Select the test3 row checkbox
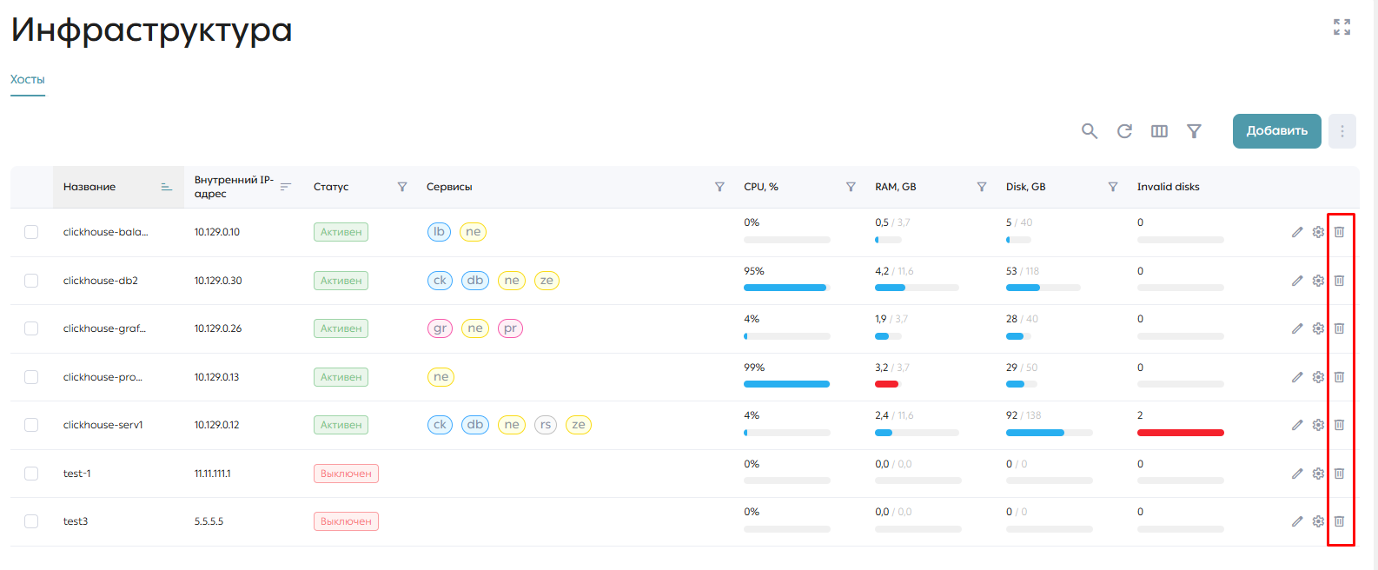This screenshot has width=1378, height=570. tap(31, 521)
